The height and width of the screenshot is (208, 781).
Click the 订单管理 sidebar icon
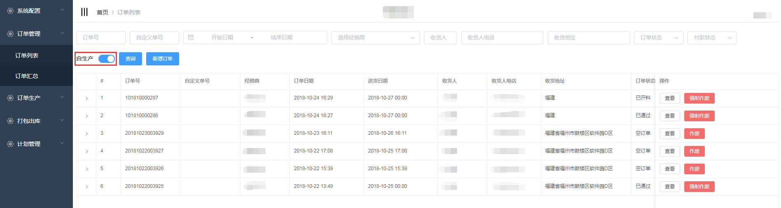10,34
